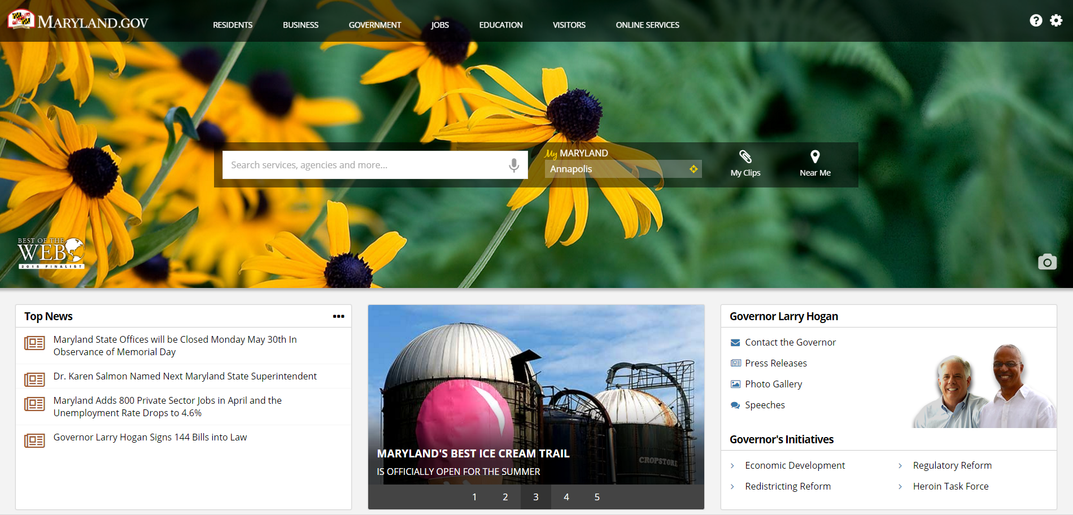Open the Education menu

pos(501,25)
